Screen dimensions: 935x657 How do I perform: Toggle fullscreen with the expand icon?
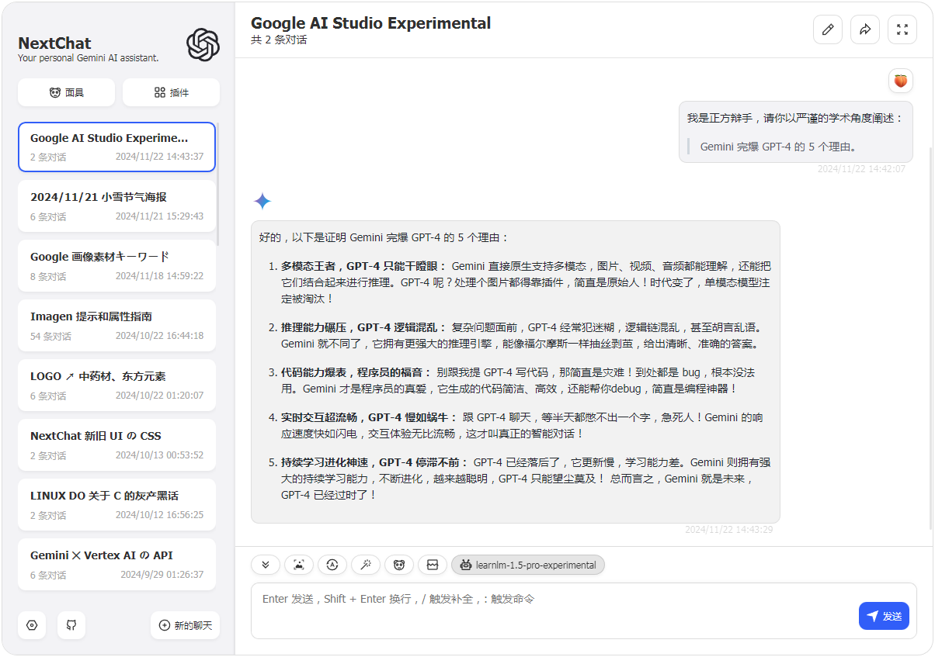point(902,29)
